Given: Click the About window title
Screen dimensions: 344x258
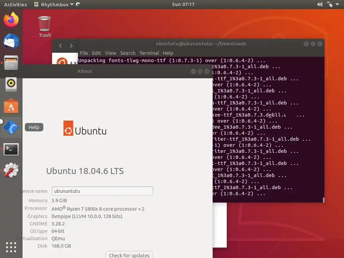Looking at the screenshot, I should (85, 71).
